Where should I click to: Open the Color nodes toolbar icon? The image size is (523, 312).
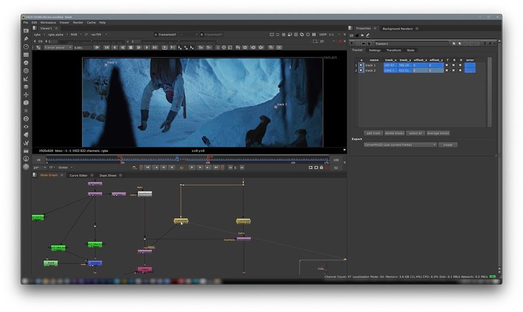click(26, 63)
